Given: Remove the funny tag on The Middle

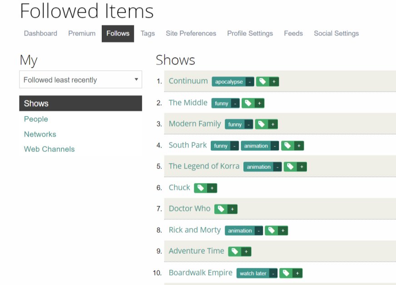Looking at the screenshot, I should coord(235,103).
